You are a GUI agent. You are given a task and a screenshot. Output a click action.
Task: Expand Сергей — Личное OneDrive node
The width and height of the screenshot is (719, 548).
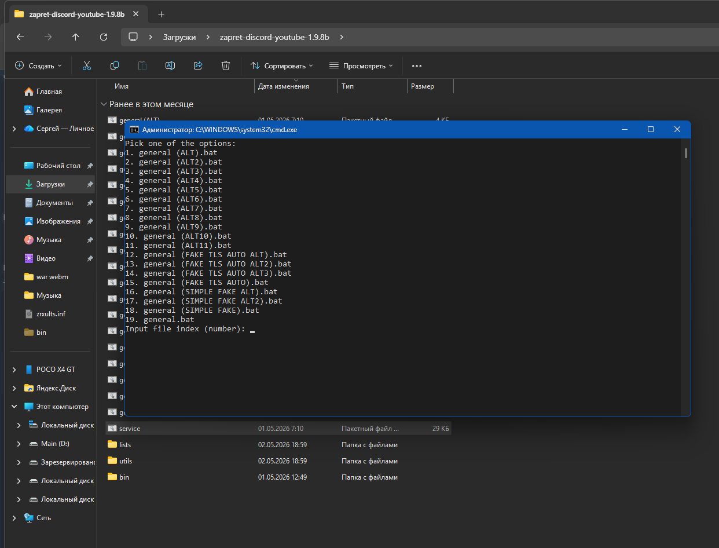[x=14, y=129]
